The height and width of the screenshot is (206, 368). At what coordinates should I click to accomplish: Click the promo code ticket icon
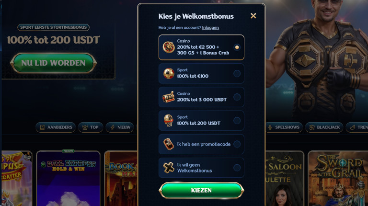[169, 144]
